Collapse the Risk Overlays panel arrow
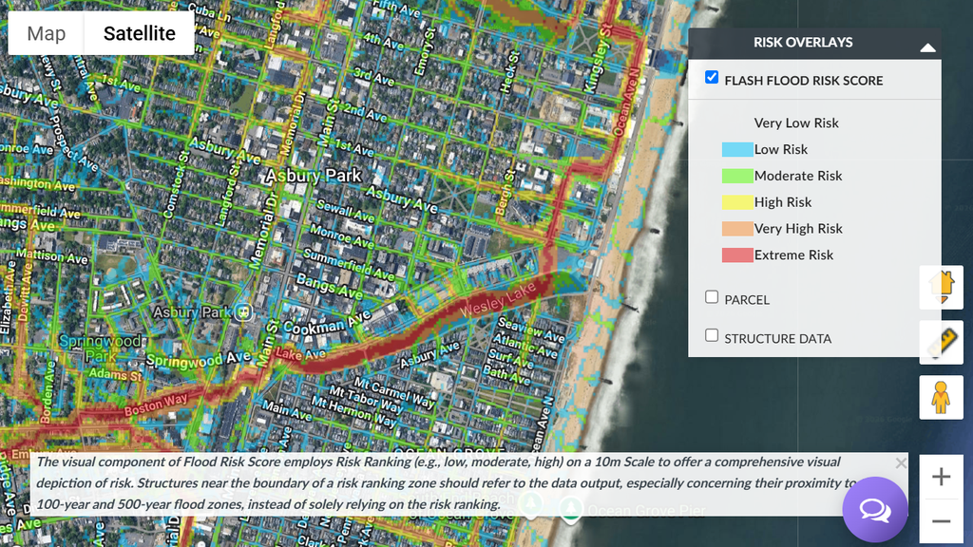The width and height of the screenshot is (973, 547). pos(927,47)
